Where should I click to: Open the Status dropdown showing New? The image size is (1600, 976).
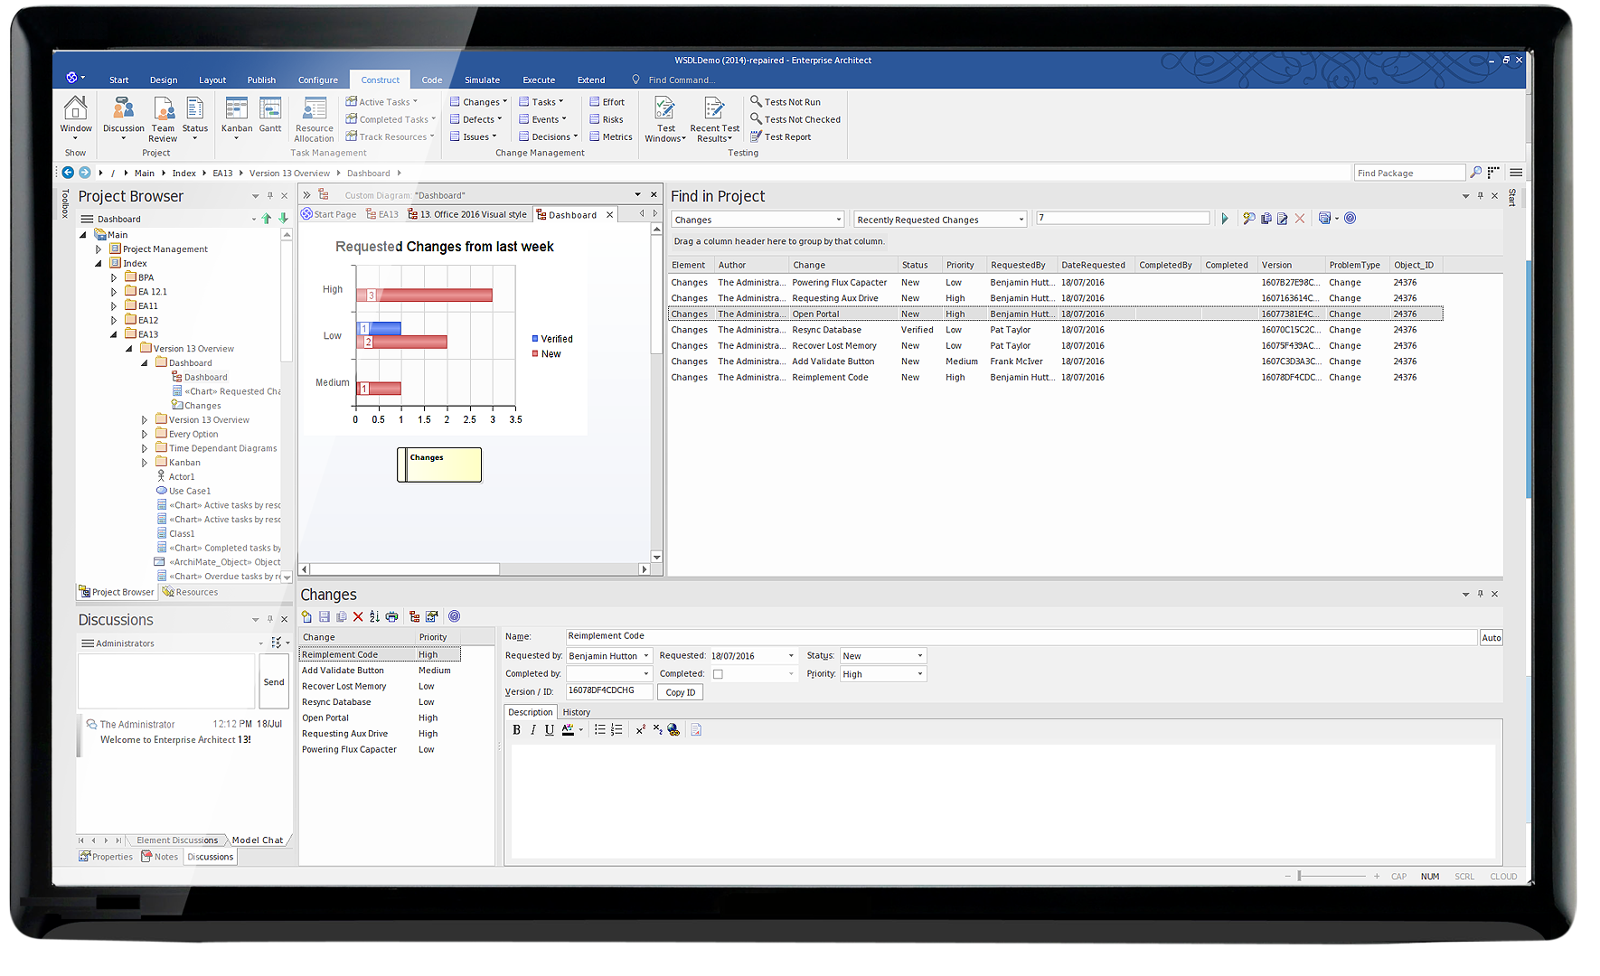[x=883, y=656]
